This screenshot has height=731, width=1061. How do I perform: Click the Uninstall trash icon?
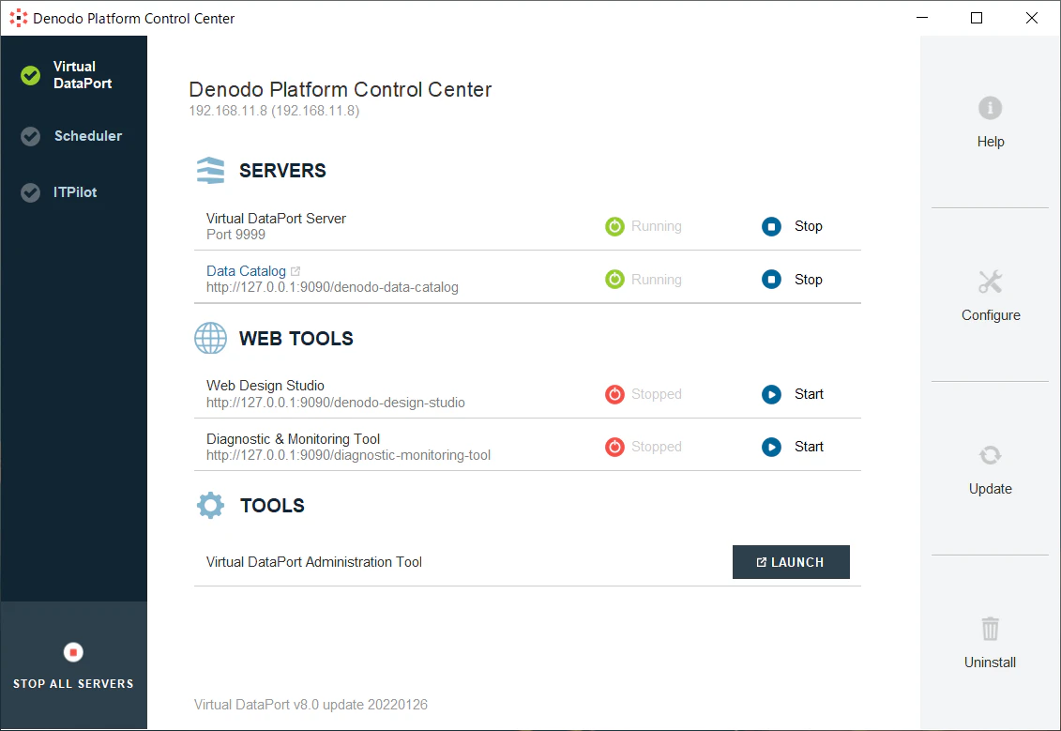[990, 629]
